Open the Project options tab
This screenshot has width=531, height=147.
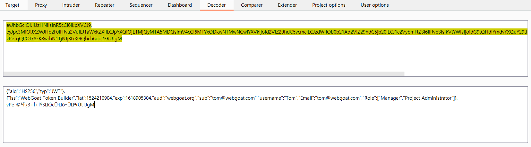(x=329, y=5)
